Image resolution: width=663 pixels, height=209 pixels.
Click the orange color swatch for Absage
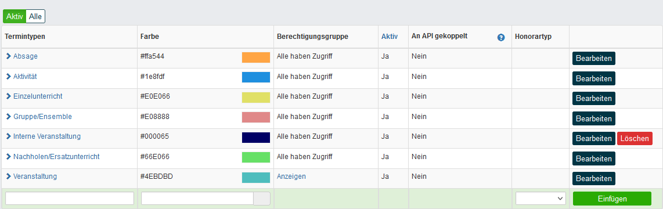pyautogui.click(x=256, y=57)
